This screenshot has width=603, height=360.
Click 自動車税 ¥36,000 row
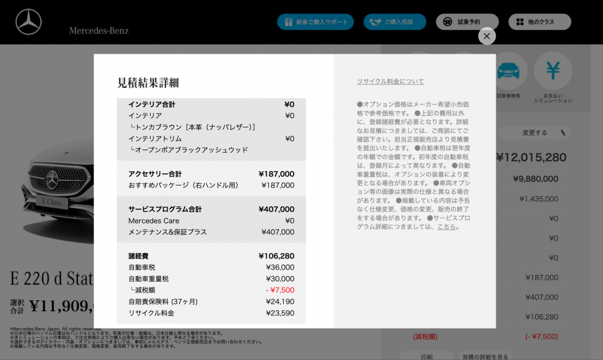tap(211, 267)
